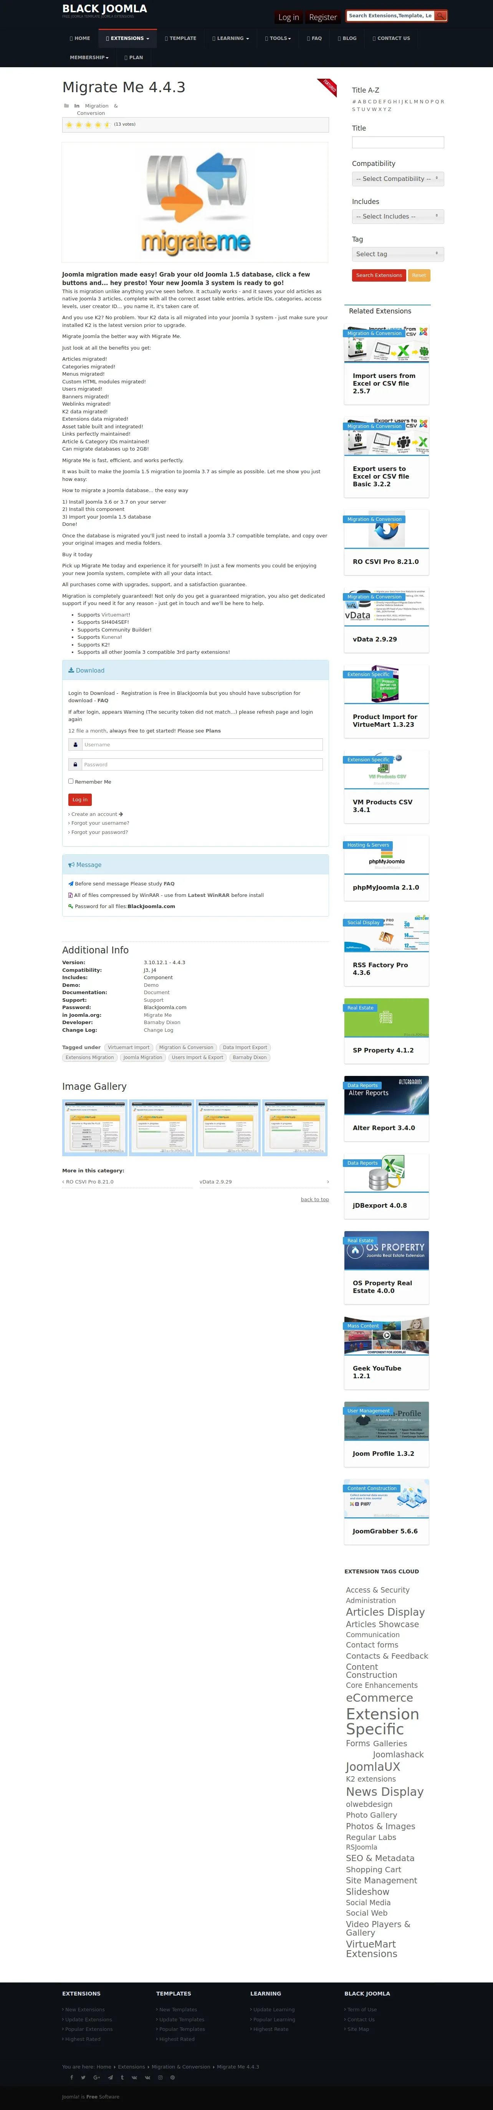Click the fifth rating star
Viewport: 493px width, 2110px height.
(106, 124)
